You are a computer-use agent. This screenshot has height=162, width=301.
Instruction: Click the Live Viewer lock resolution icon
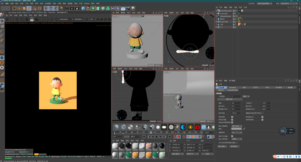click(32, 19)
